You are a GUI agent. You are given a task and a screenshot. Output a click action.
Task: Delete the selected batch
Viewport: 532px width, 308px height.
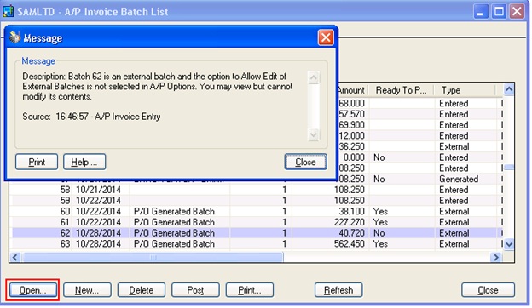coord(142,290)
